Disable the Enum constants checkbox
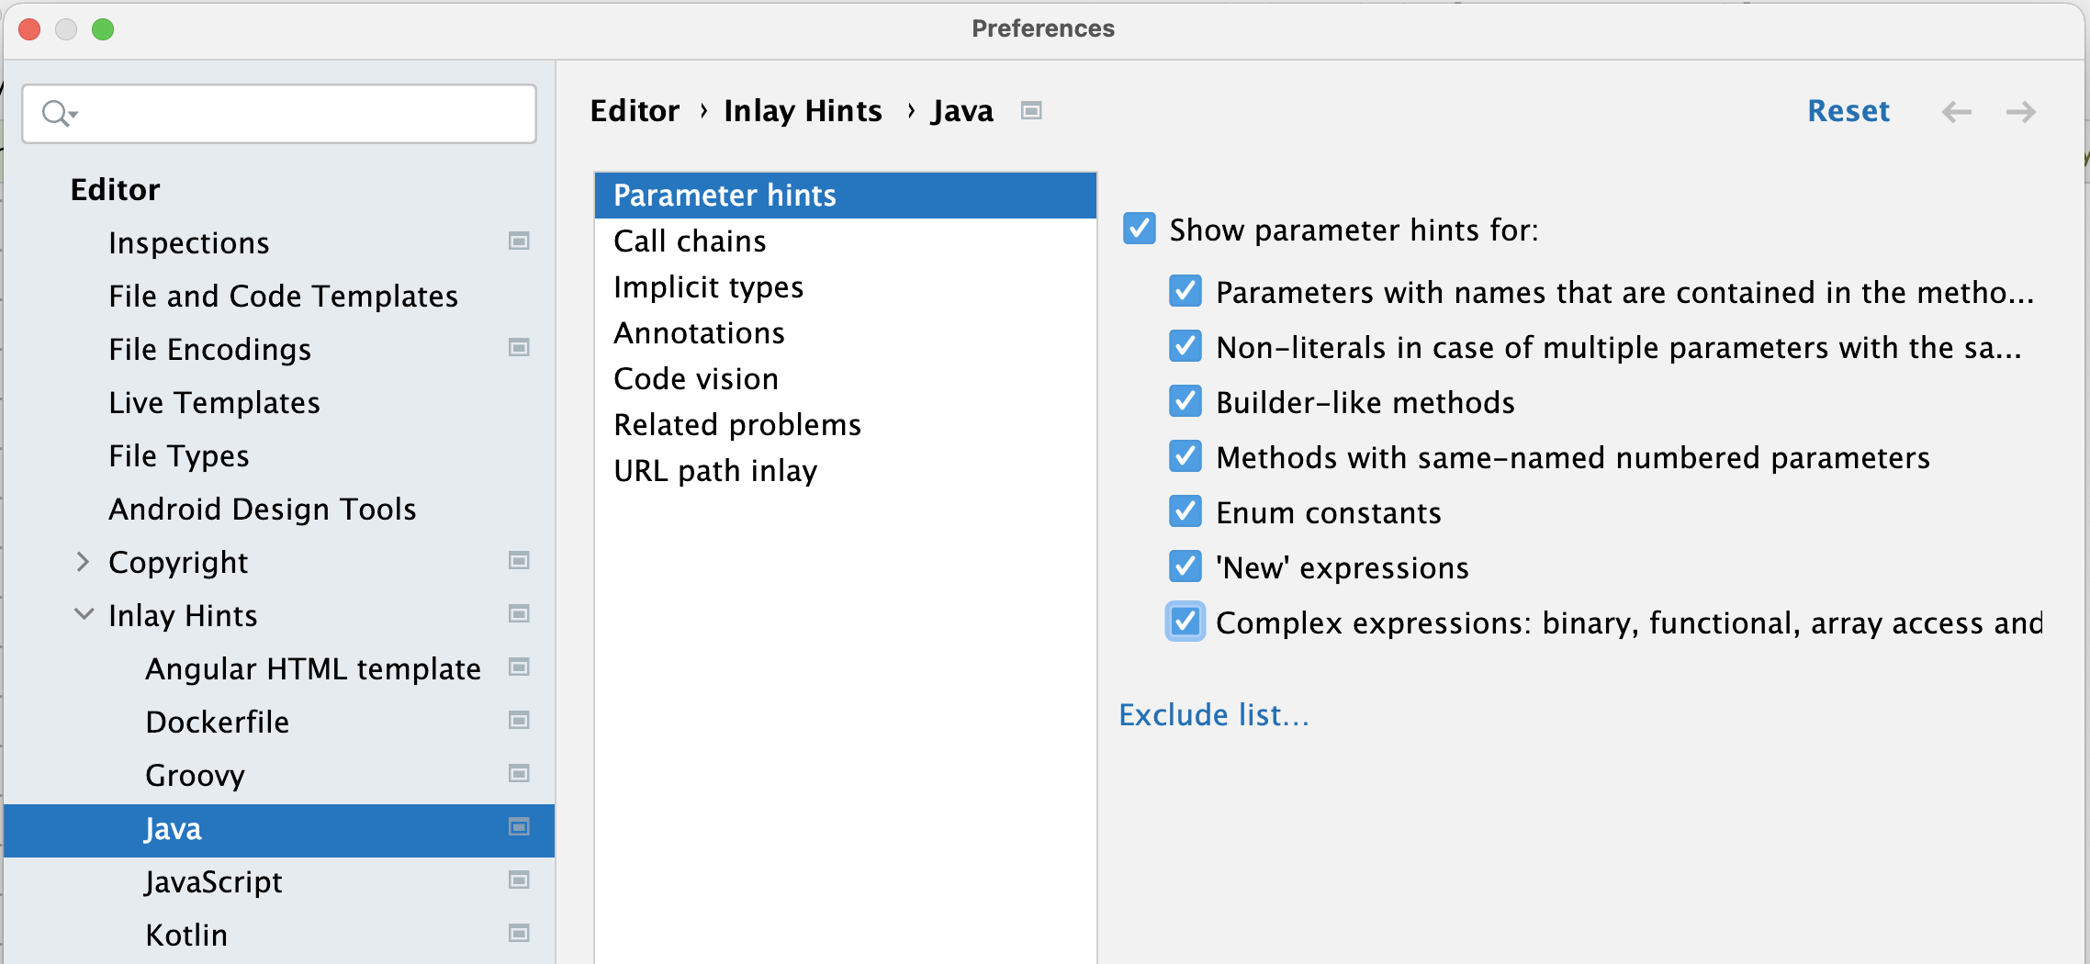The image size is (2090, 964). point(1185,511)
